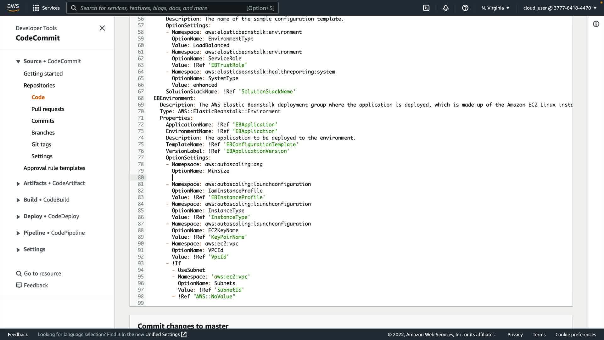Select Pull requests in sidebar
The width and height of the screenshot is (604, 340).
pyautogui.click(x=48, y=109)
